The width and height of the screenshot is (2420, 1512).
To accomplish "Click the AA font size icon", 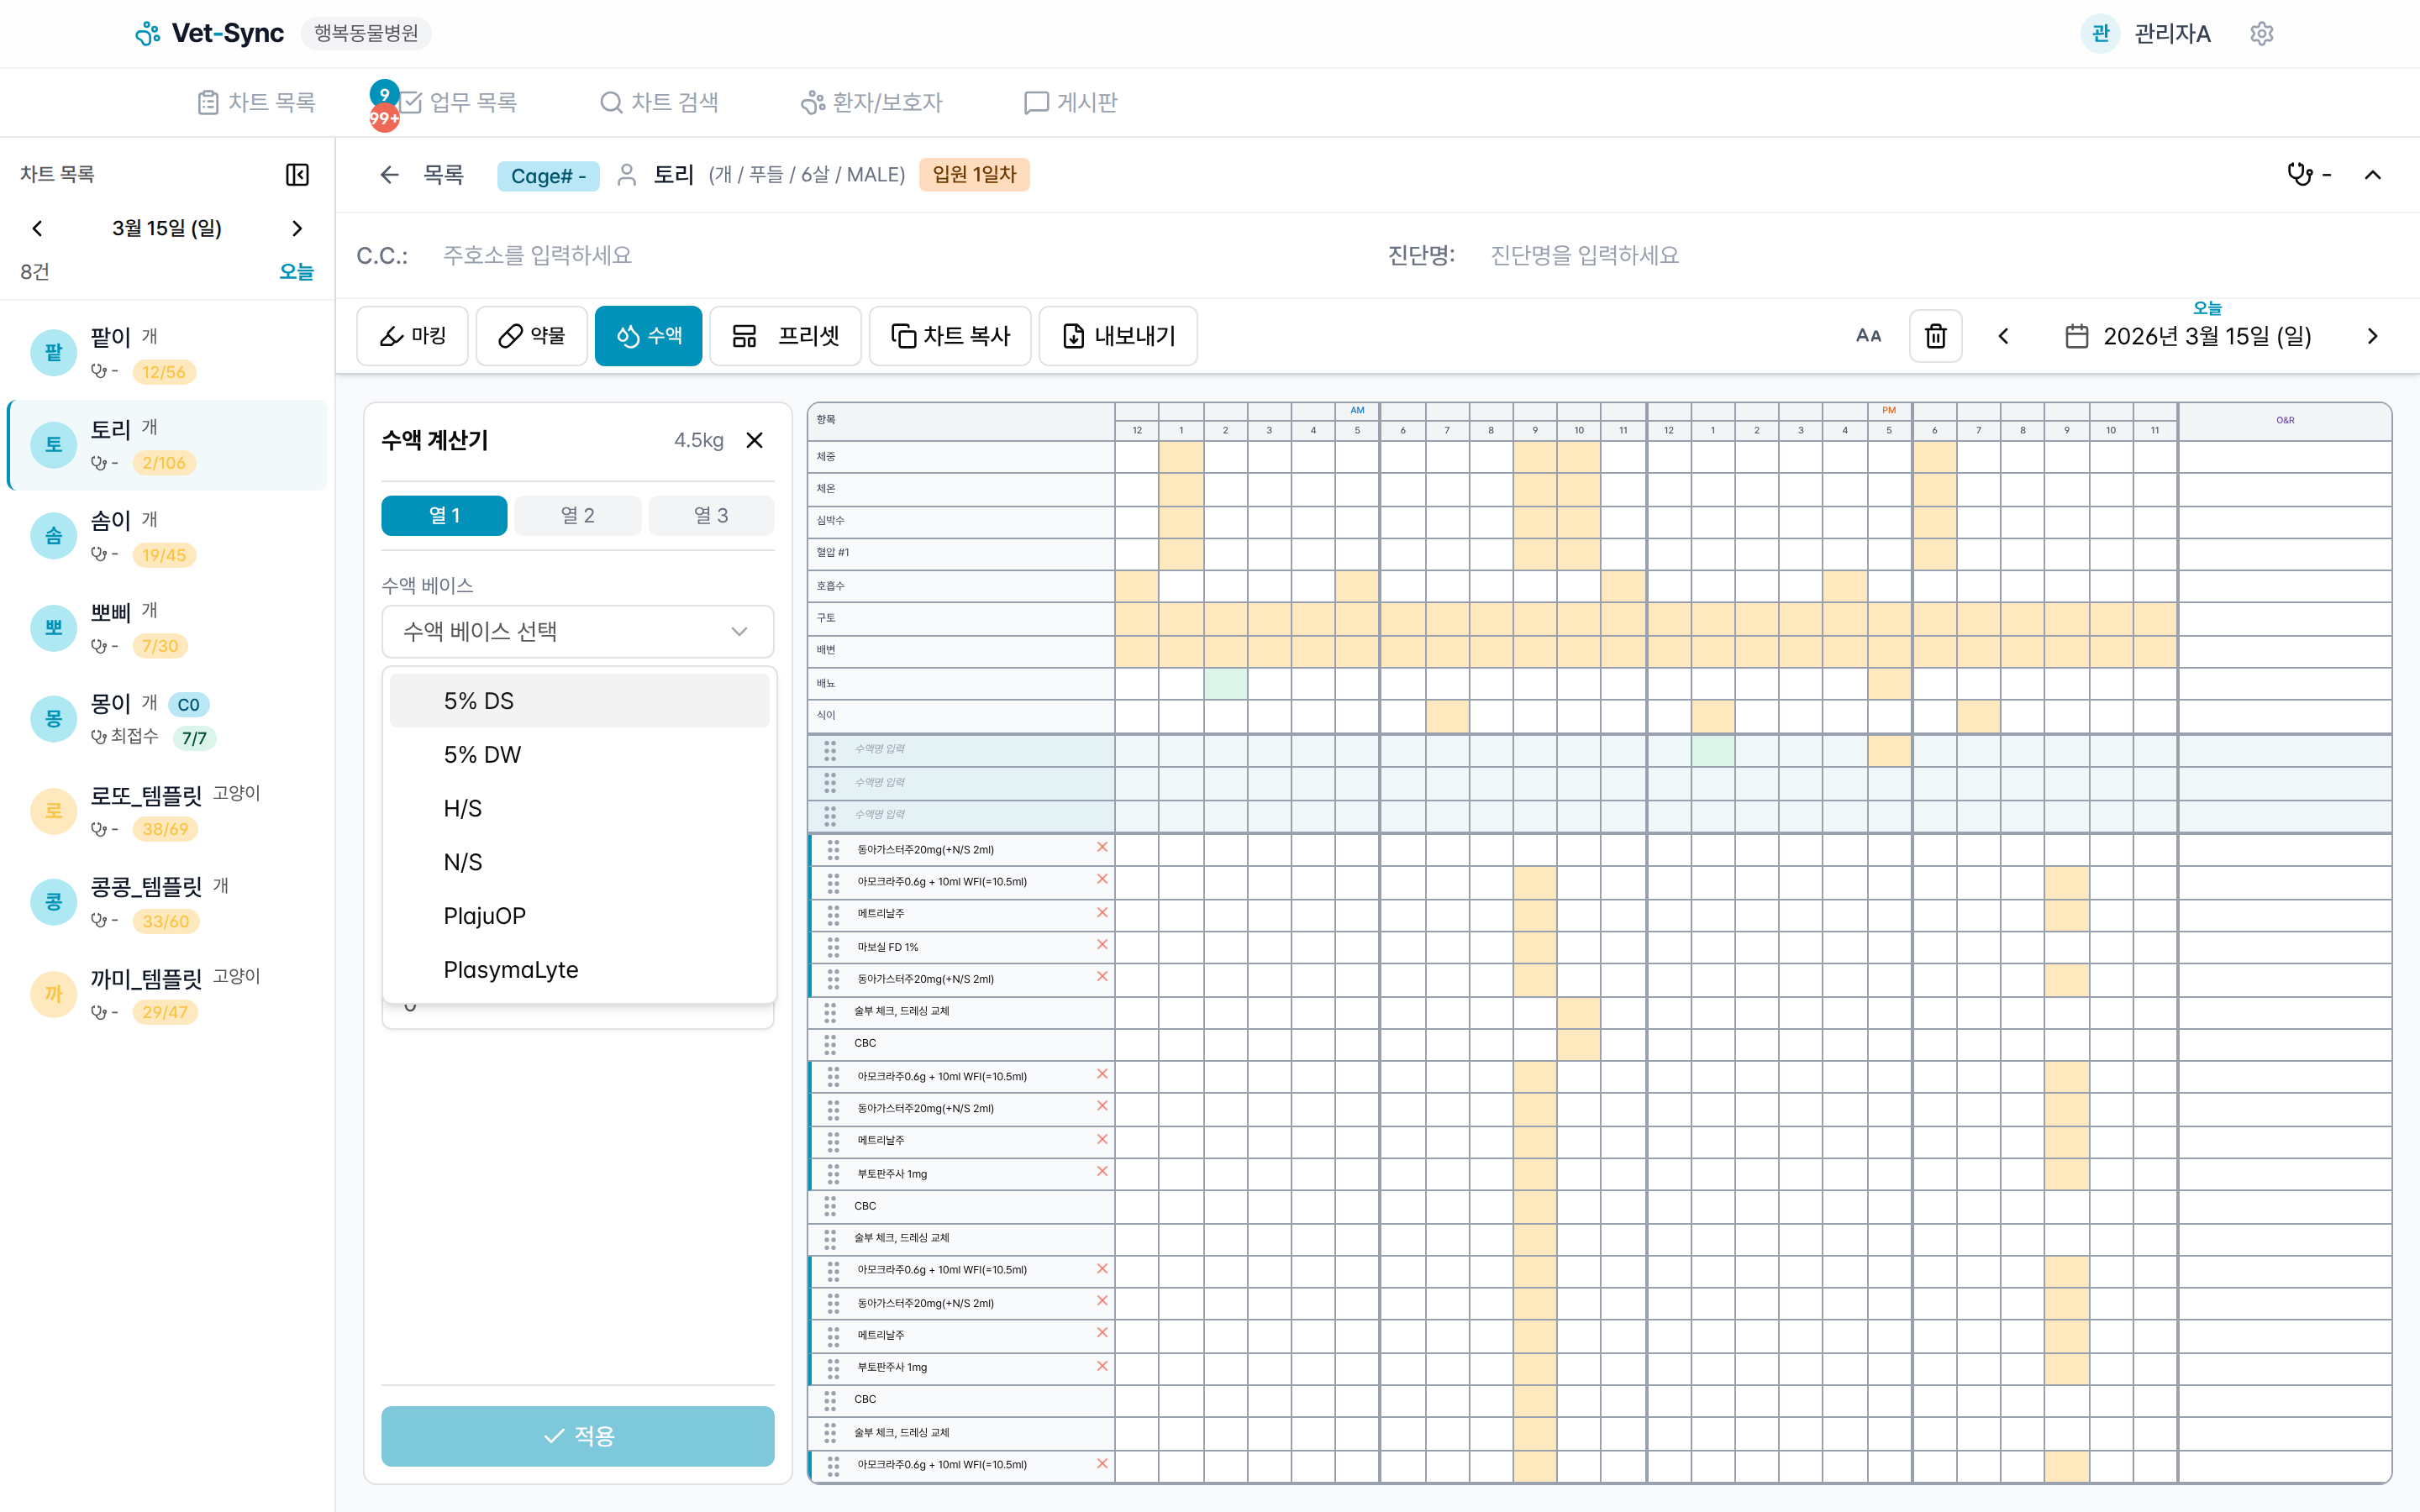I will point(1868,336).
